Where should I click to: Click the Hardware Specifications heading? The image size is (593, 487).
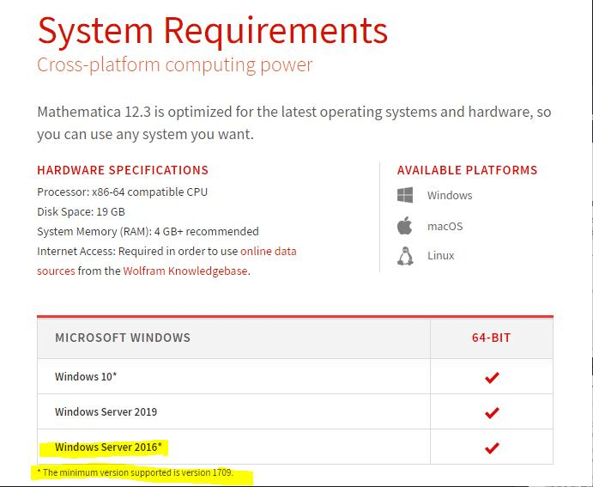[123, 170]
